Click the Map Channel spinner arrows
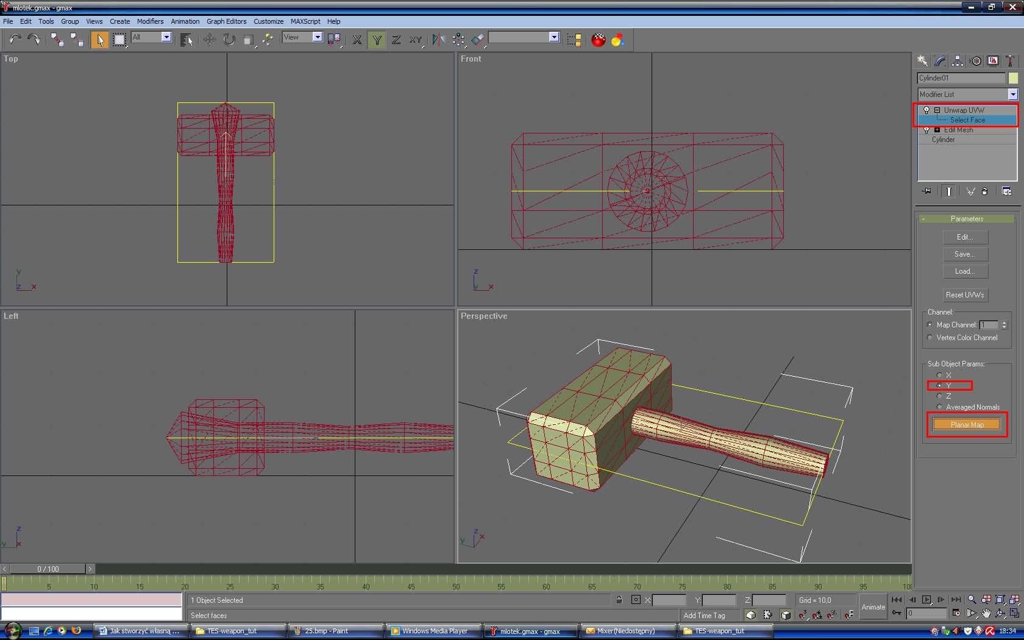Viewport: 1024px width, 640px height. point(1004,325)
